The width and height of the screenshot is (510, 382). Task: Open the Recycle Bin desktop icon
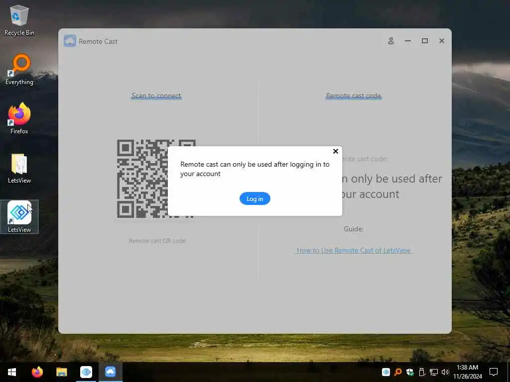coord(19,20)
